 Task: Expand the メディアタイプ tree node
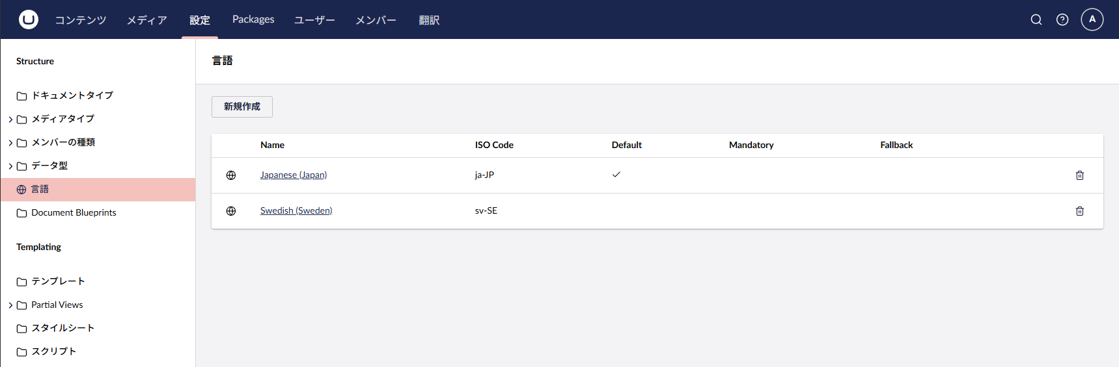click(x=10, y=120)
